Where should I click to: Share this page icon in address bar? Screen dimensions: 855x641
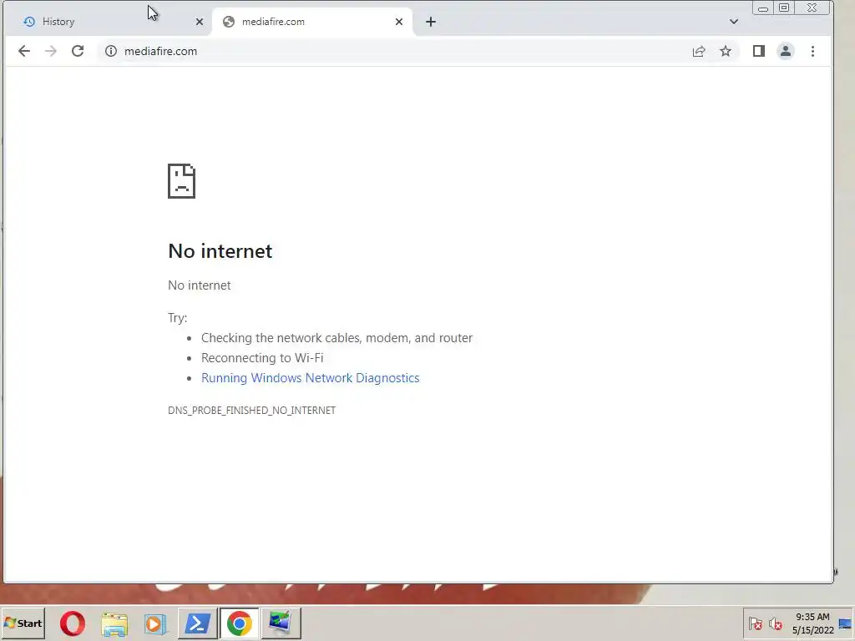tap(699, 51)
